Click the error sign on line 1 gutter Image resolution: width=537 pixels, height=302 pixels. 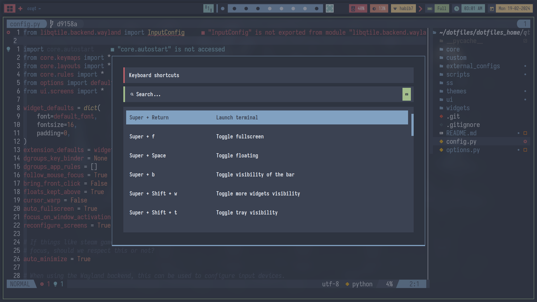pyautogui.click(x=8, y=32)
